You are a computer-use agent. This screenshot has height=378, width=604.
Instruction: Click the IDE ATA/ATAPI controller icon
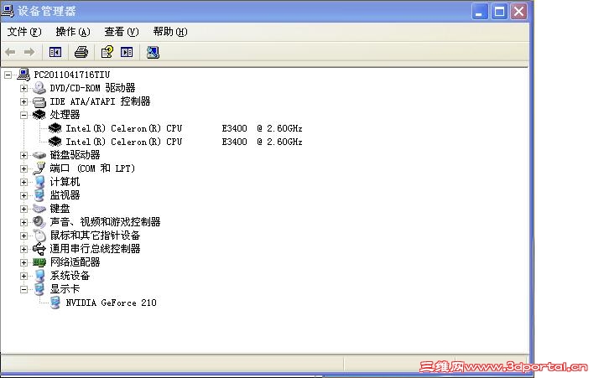click(39, 101)
